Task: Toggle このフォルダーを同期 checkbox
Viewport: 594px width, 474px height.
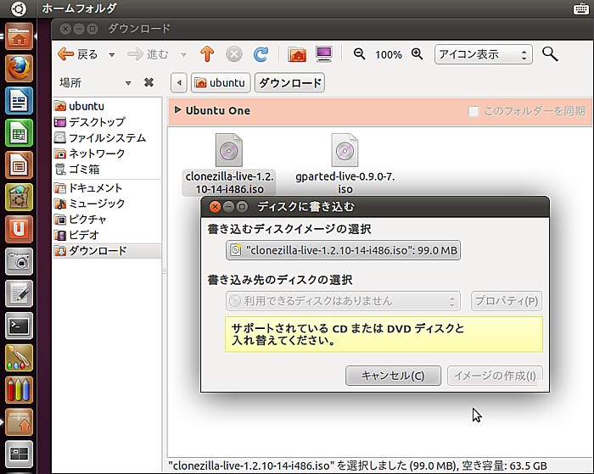Action: 474,111
